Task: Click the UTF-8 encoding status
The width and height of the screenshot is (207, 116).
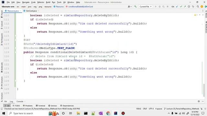Action: [x=151, y=109]
